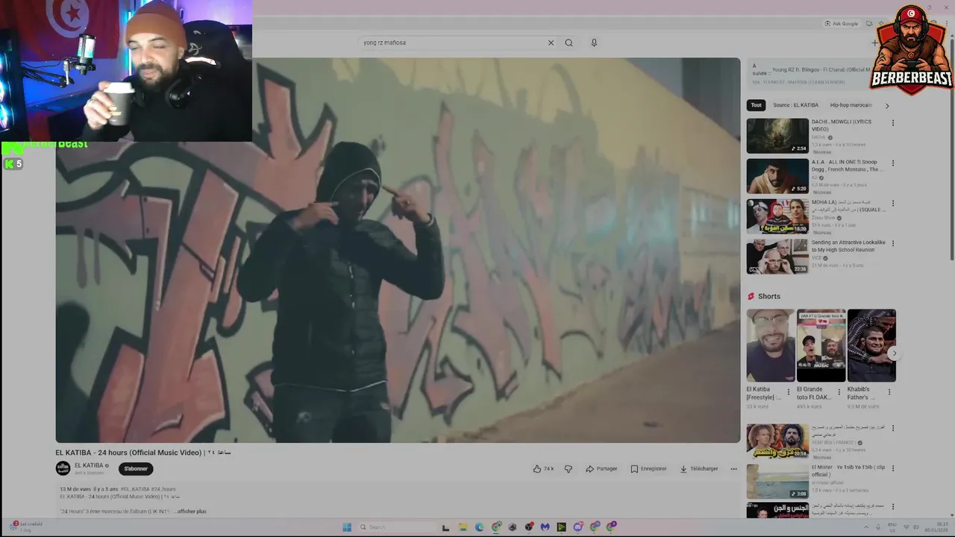Click the #EL_KATIBA hashtag
The height and width of the screenshot is (537, 955).
pyautogui.click(x=135, y=489)
